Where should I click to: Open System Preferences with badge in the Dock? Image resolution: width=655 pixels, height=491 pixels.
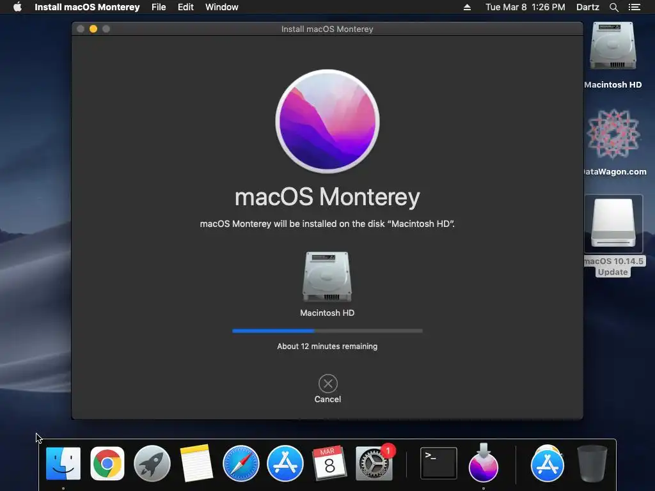(374, 463)
